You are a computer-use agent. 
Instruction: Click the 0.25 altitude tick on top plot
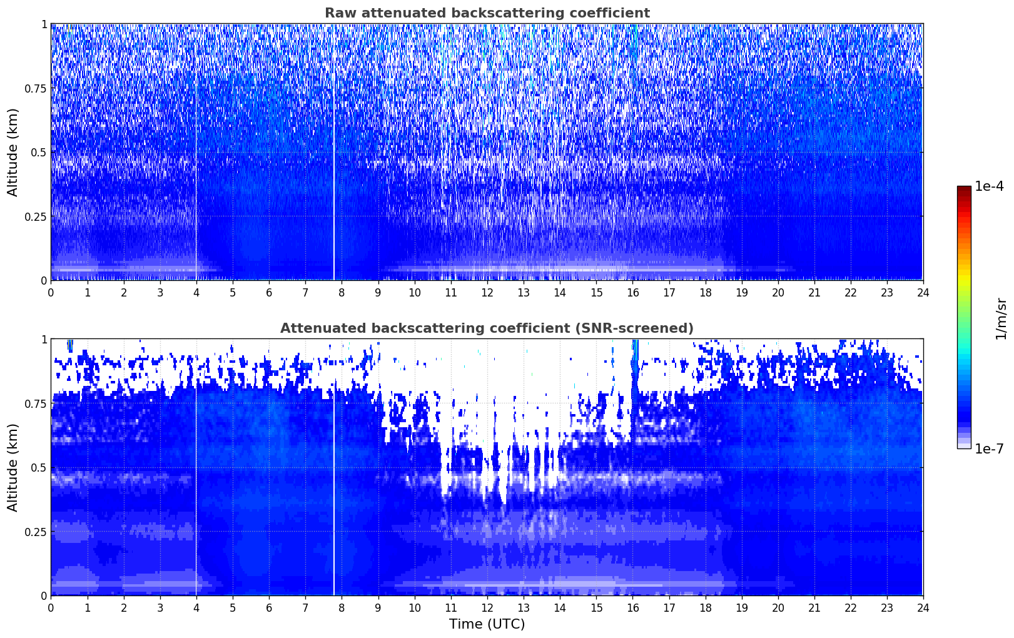pyautogui.click(x=36, y=216)
